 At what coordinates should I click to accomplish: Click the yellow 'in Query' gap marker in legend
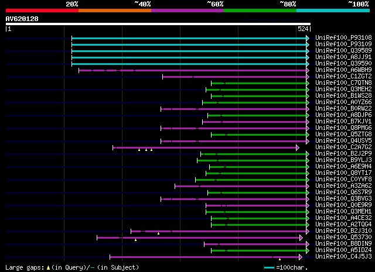pos(48,268)
